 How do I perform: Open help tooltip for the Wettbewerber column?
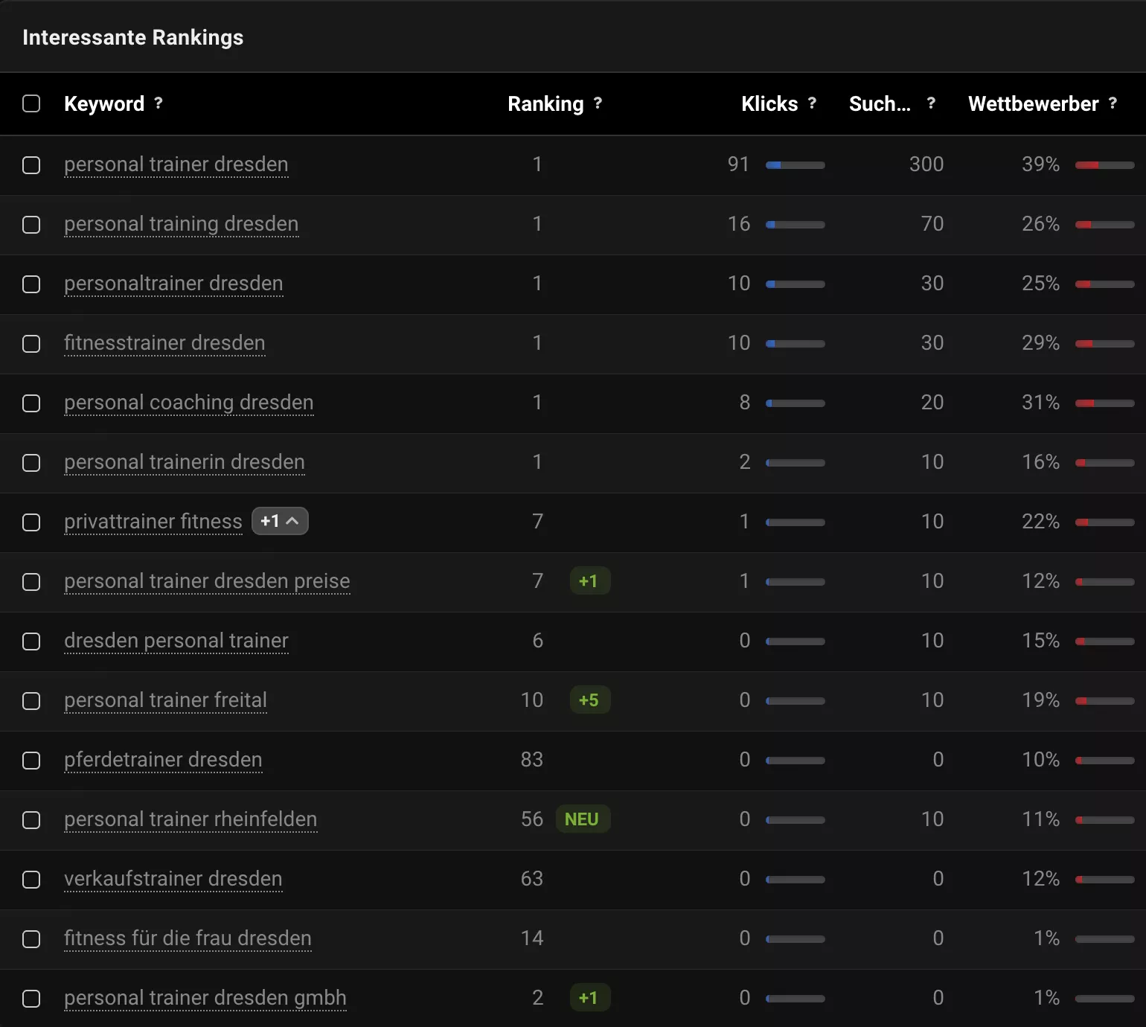coord(1114,103)
